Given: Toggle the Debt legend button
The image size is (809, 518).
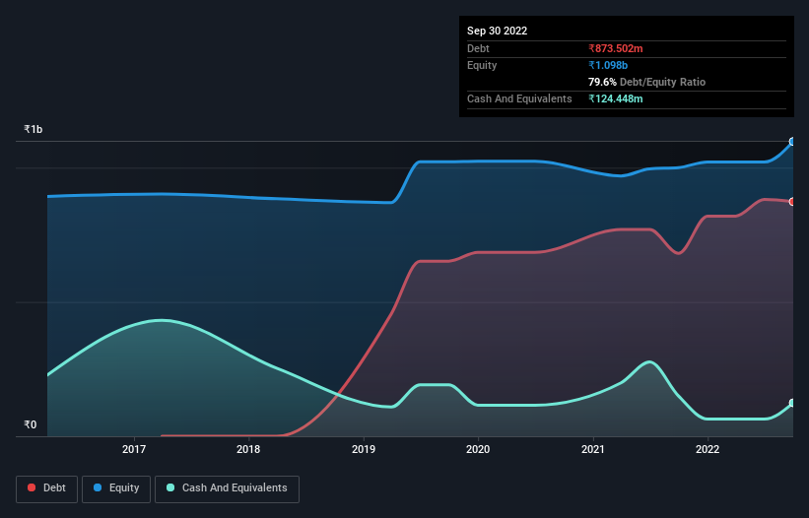Looking at the screenshot, I should coord(46,488).
